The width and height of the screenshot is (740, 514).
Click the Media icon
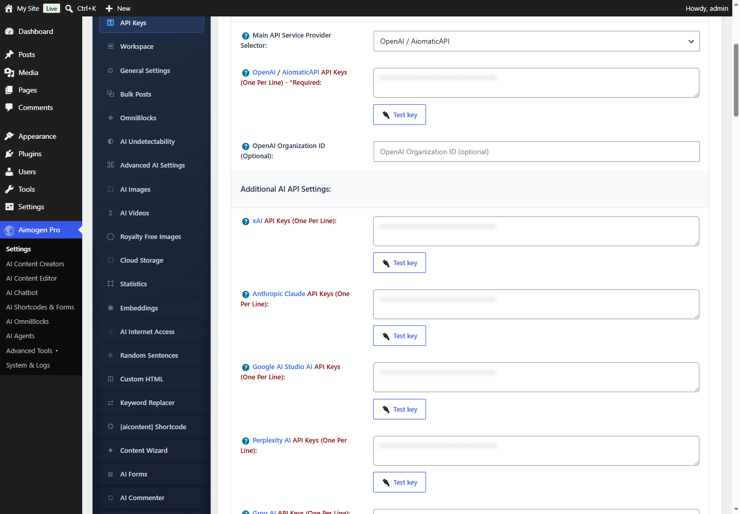(9, 72)
